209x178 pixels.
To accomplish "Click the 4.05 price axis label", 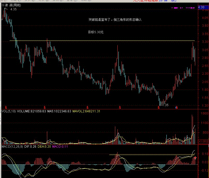I will click(205, 18).
